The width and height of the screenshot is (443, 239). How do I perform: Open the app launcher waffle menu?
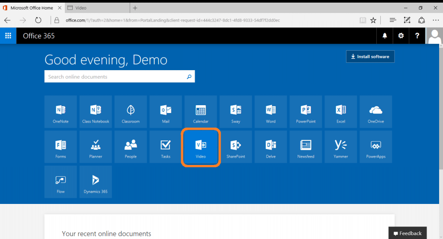coord(8,36)
